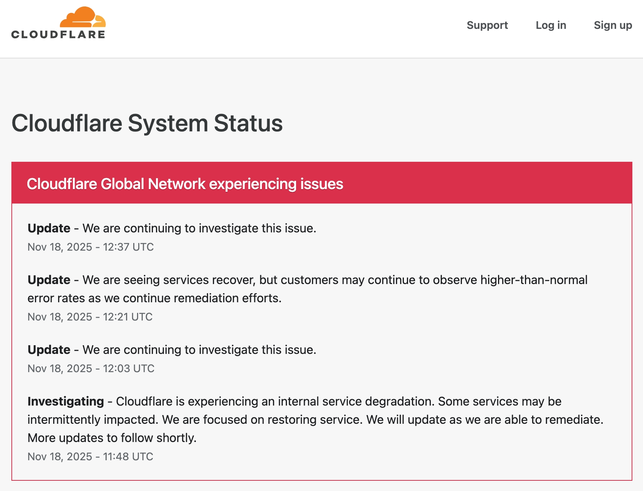Open the Support page
The width and height of the screenshot is (643, 491).
tap(487, 25)
